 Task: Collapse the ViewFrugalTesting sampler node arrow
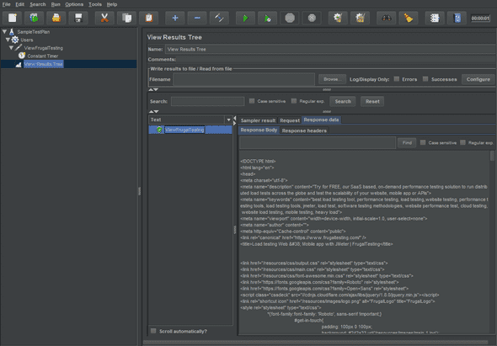click(11, 47)
